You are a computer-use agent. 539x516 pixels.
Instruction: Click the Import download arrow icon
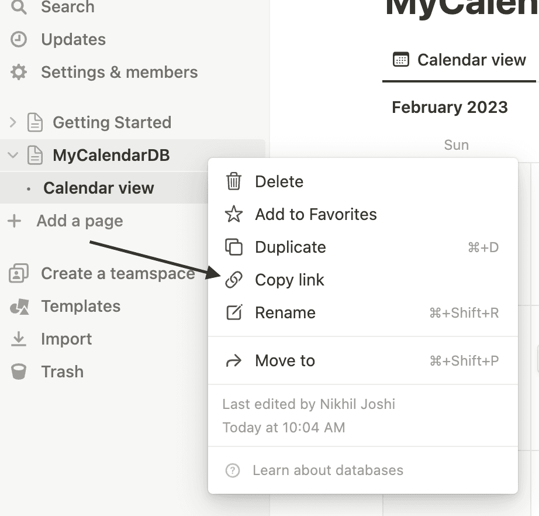click(x=19, y=339)
